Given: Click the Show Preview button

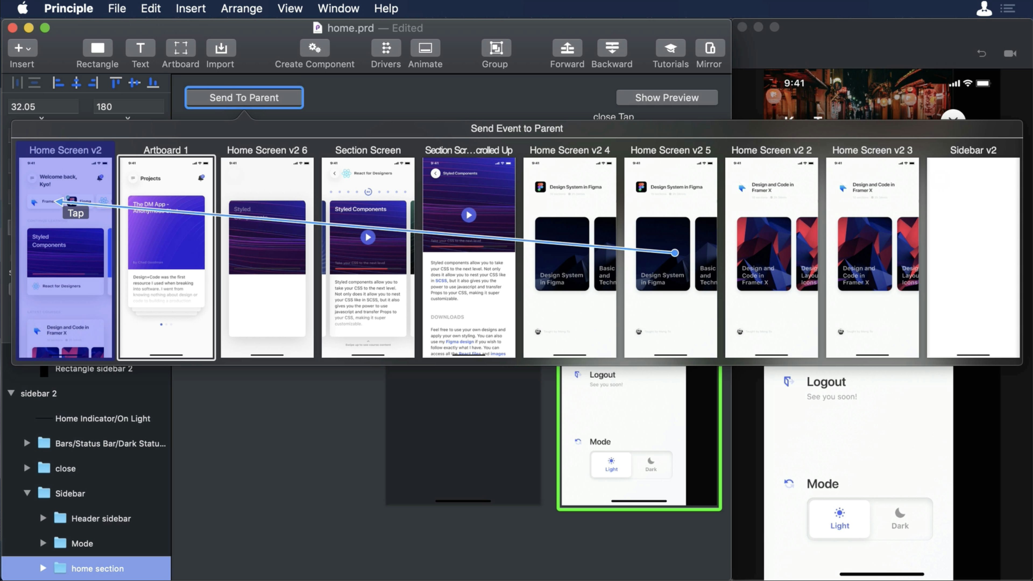Looking at the screenshot, I should click(x=667, y=97).
